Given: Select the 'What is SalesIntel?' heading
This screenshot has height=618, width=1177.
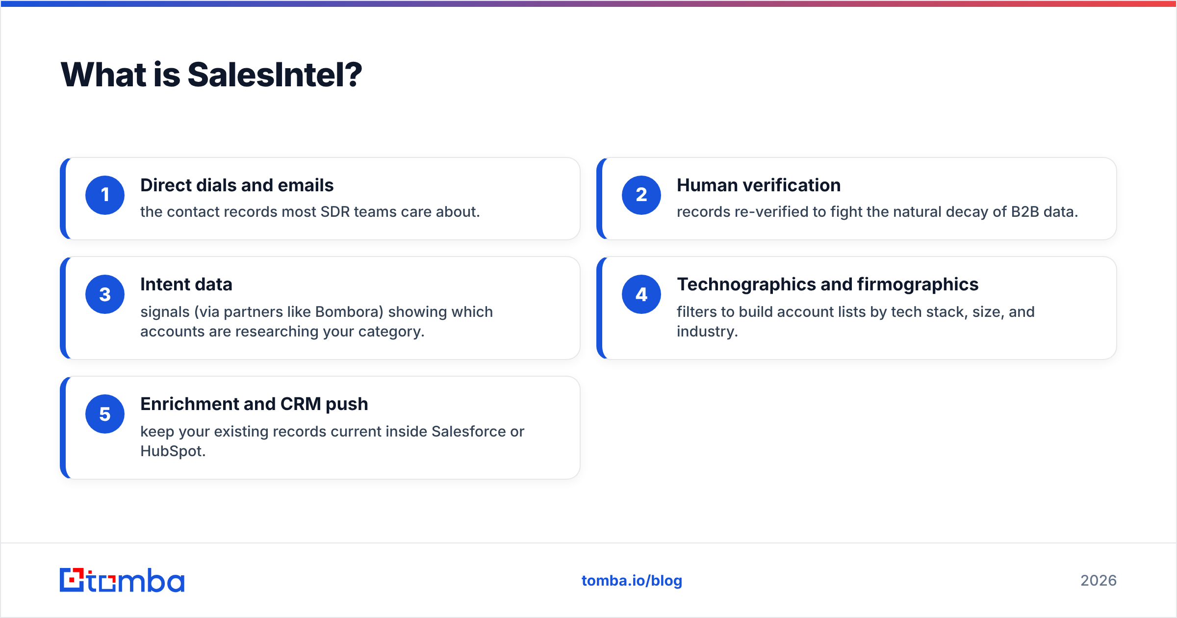Looking at the screenshot, I should click(x=211, y=75).
